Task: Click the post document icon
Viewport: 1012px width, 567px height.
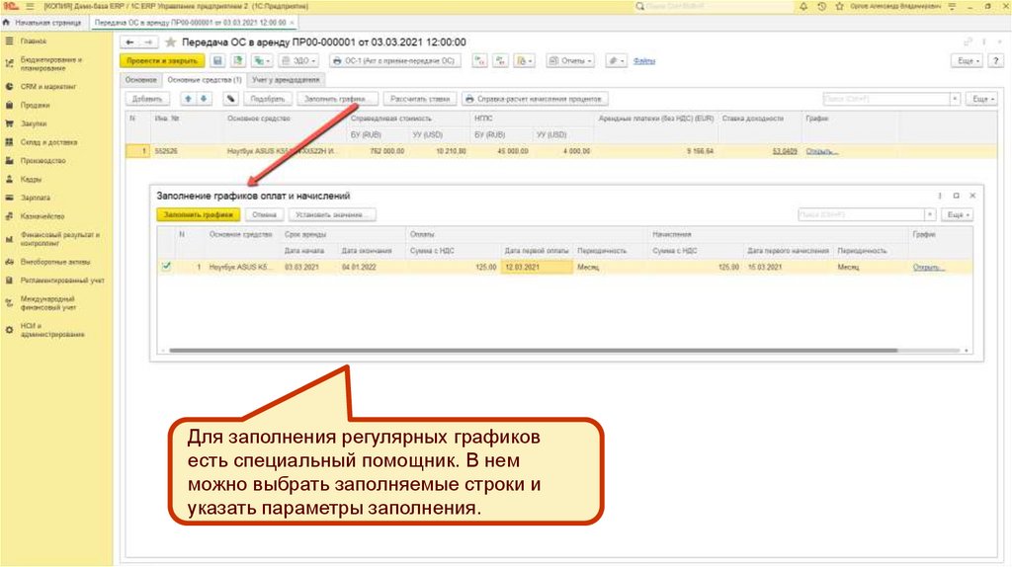Action: tap(238, 60)
